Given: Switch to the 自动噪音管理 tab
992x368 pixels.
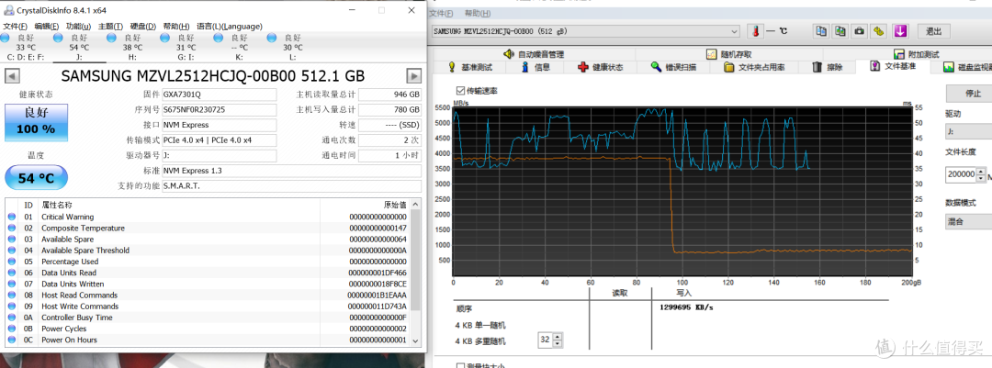Looking at the screenshot, I should pos(533,54).
